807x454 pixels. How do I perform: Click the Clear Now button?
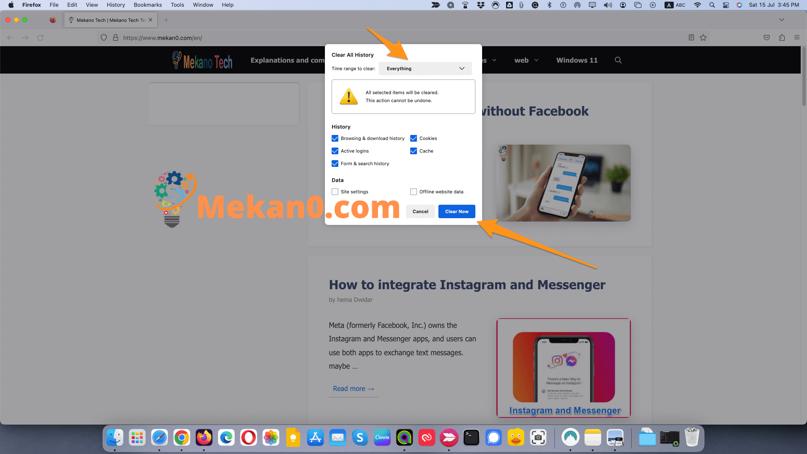[x=457, y=211]
